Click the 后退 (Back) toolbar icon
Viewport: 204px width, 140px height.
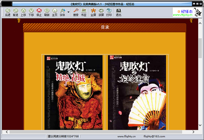8,12
